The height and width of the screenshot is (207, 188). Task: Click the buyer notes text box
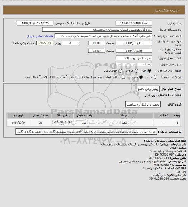coord(86,132)
